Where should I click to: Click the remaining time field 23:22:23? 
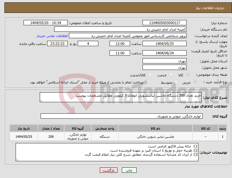(x=57, y=44)
